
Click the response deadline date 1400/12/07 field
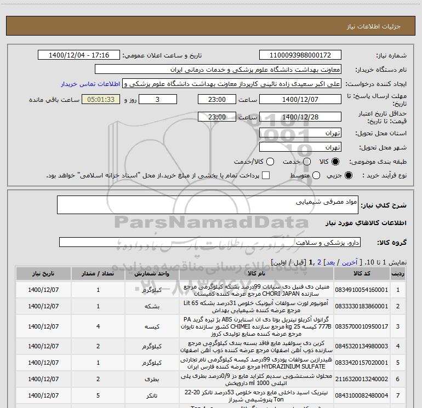pos(300,99)
